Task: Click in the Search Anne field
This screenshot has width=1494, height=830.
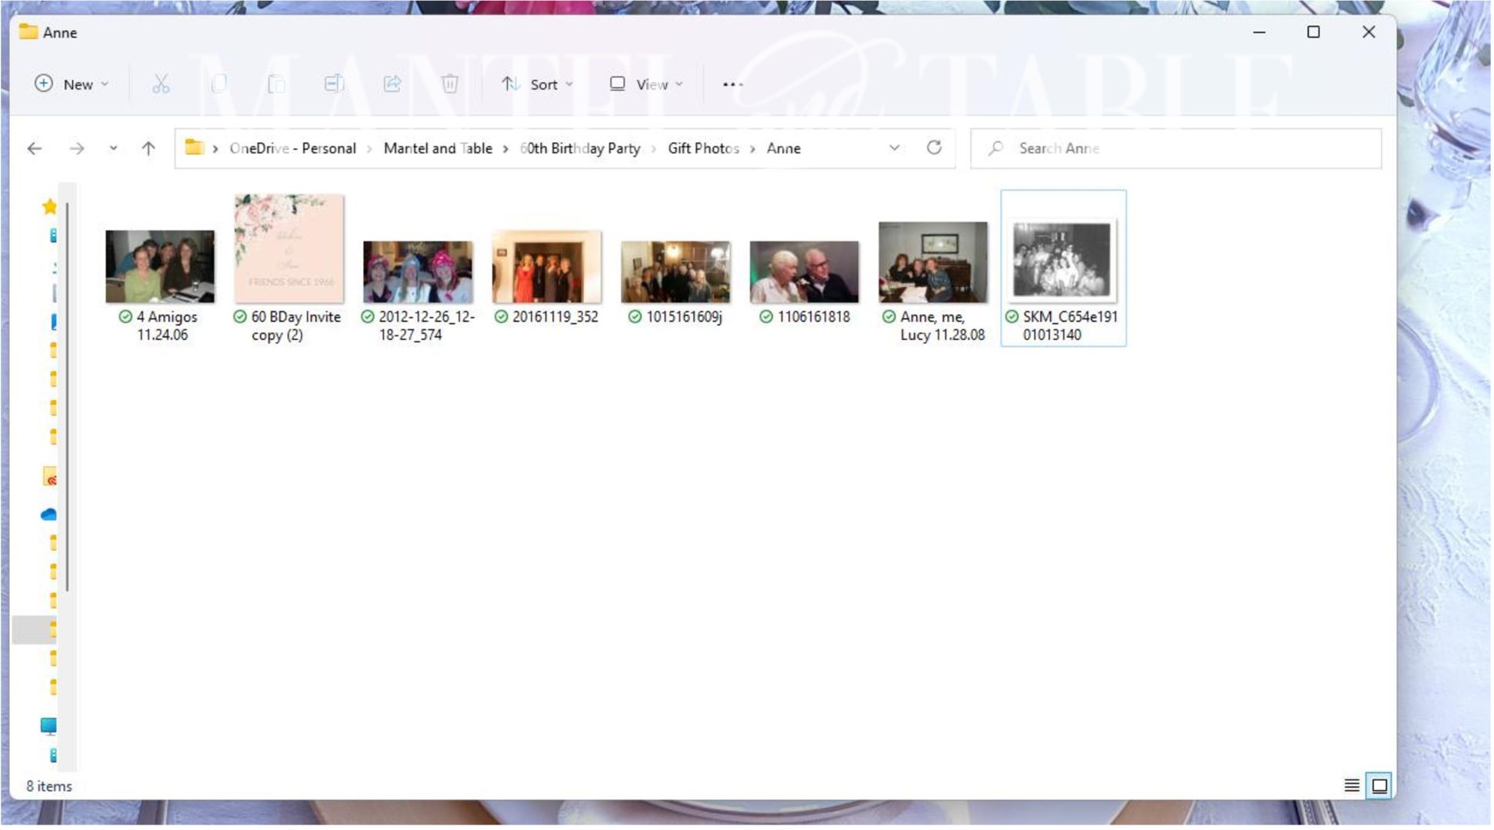Action: click(1178, 148)
